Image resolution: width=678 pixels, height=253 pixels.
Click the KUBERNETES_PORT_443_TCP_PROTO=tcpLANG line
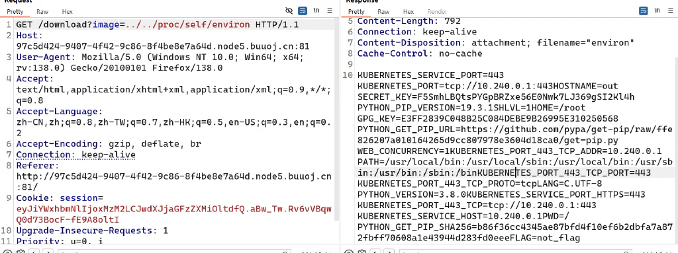pyautogui.click(x=479, y=184)
